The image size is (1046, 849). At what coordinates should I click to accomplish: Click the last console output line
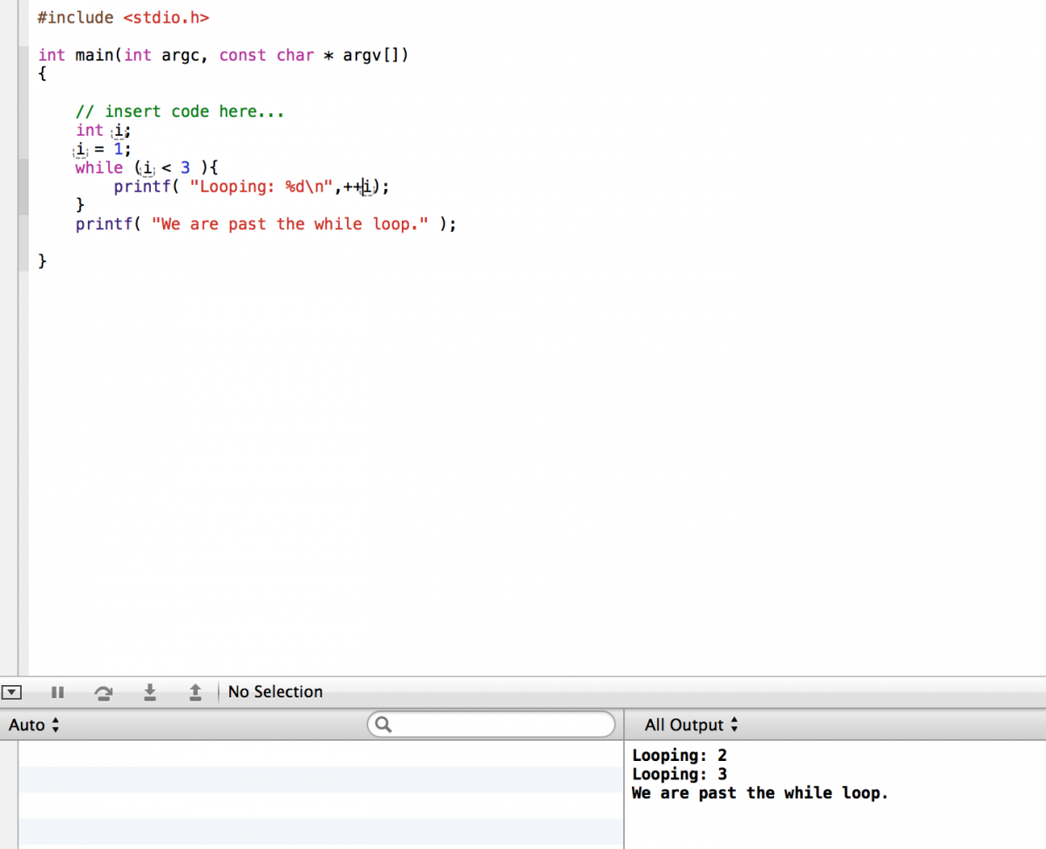(x=759, y=793)
